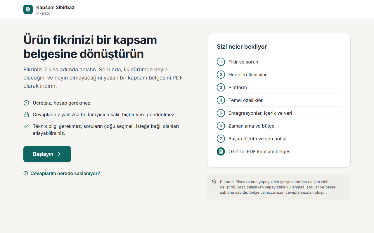Image resolution: width=374 pixels, height=233 pixels.
Task: Click the "Ücretsiz, hesap gerekmez." text
Action: point(62,103)
